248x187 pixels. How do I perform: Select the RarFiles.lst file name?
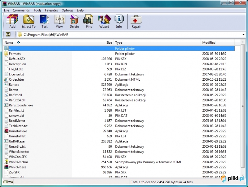[x=16, y=110]
